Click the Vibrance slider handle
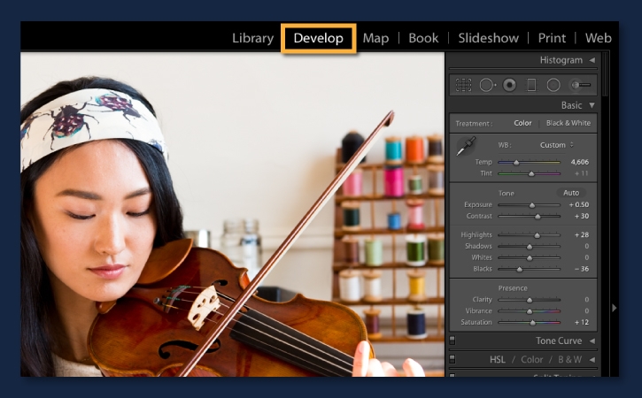Screen dimensions: 642x398 530,311
